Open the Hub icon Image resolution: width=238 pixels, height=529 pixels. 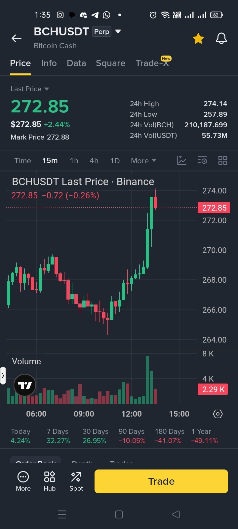(x=50, y=481)
